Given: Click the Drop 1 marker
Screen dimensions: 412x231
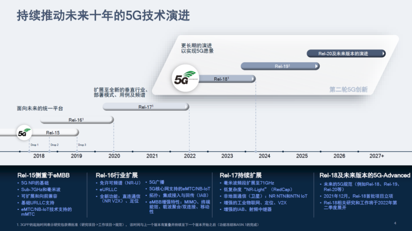Looking at the screenshot, I should point(35,145).
